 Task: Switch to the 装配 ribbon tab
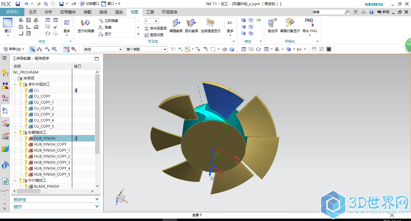[88, 12]
